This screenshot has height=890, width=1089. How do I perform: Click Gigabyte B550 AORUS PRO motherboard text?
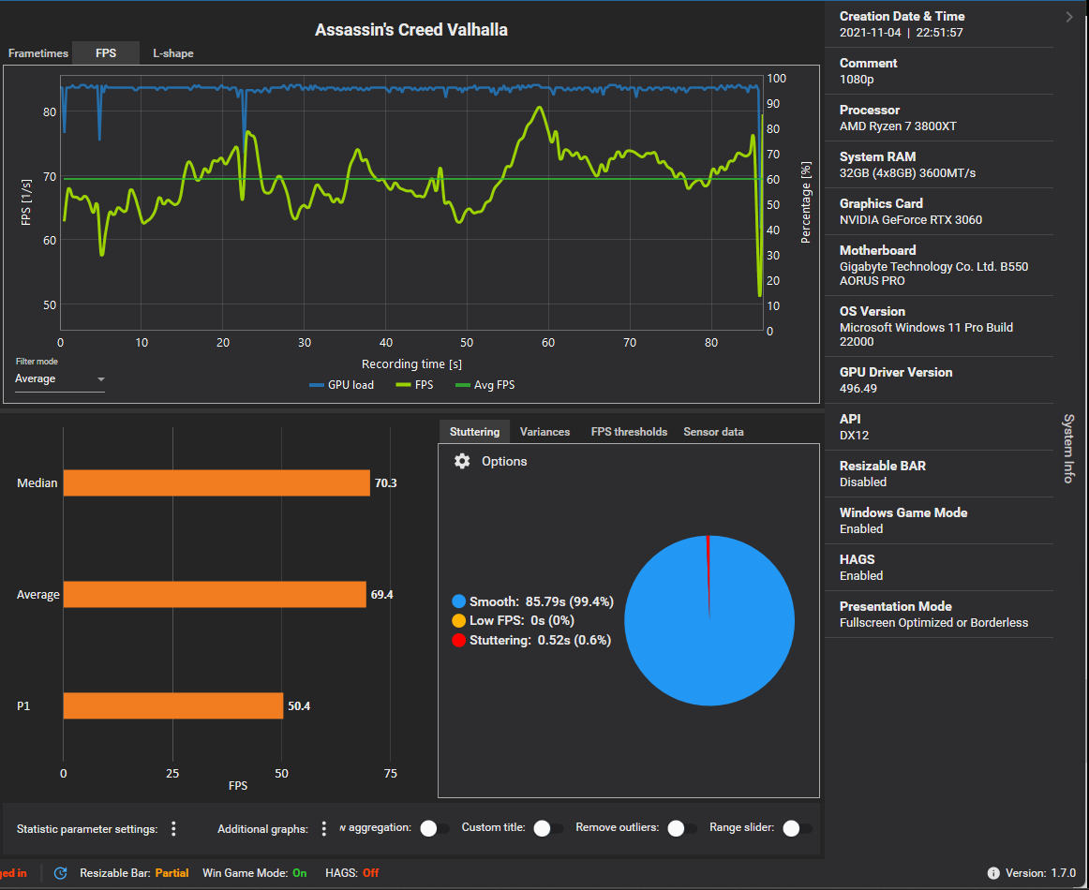point(933,274)
